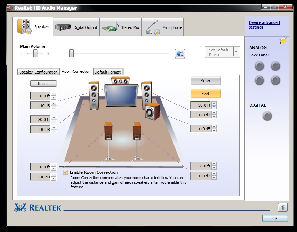Click the bottom-right analog back panel jack
The width and height of the screenshot is (297, 232).
(275, 80)
